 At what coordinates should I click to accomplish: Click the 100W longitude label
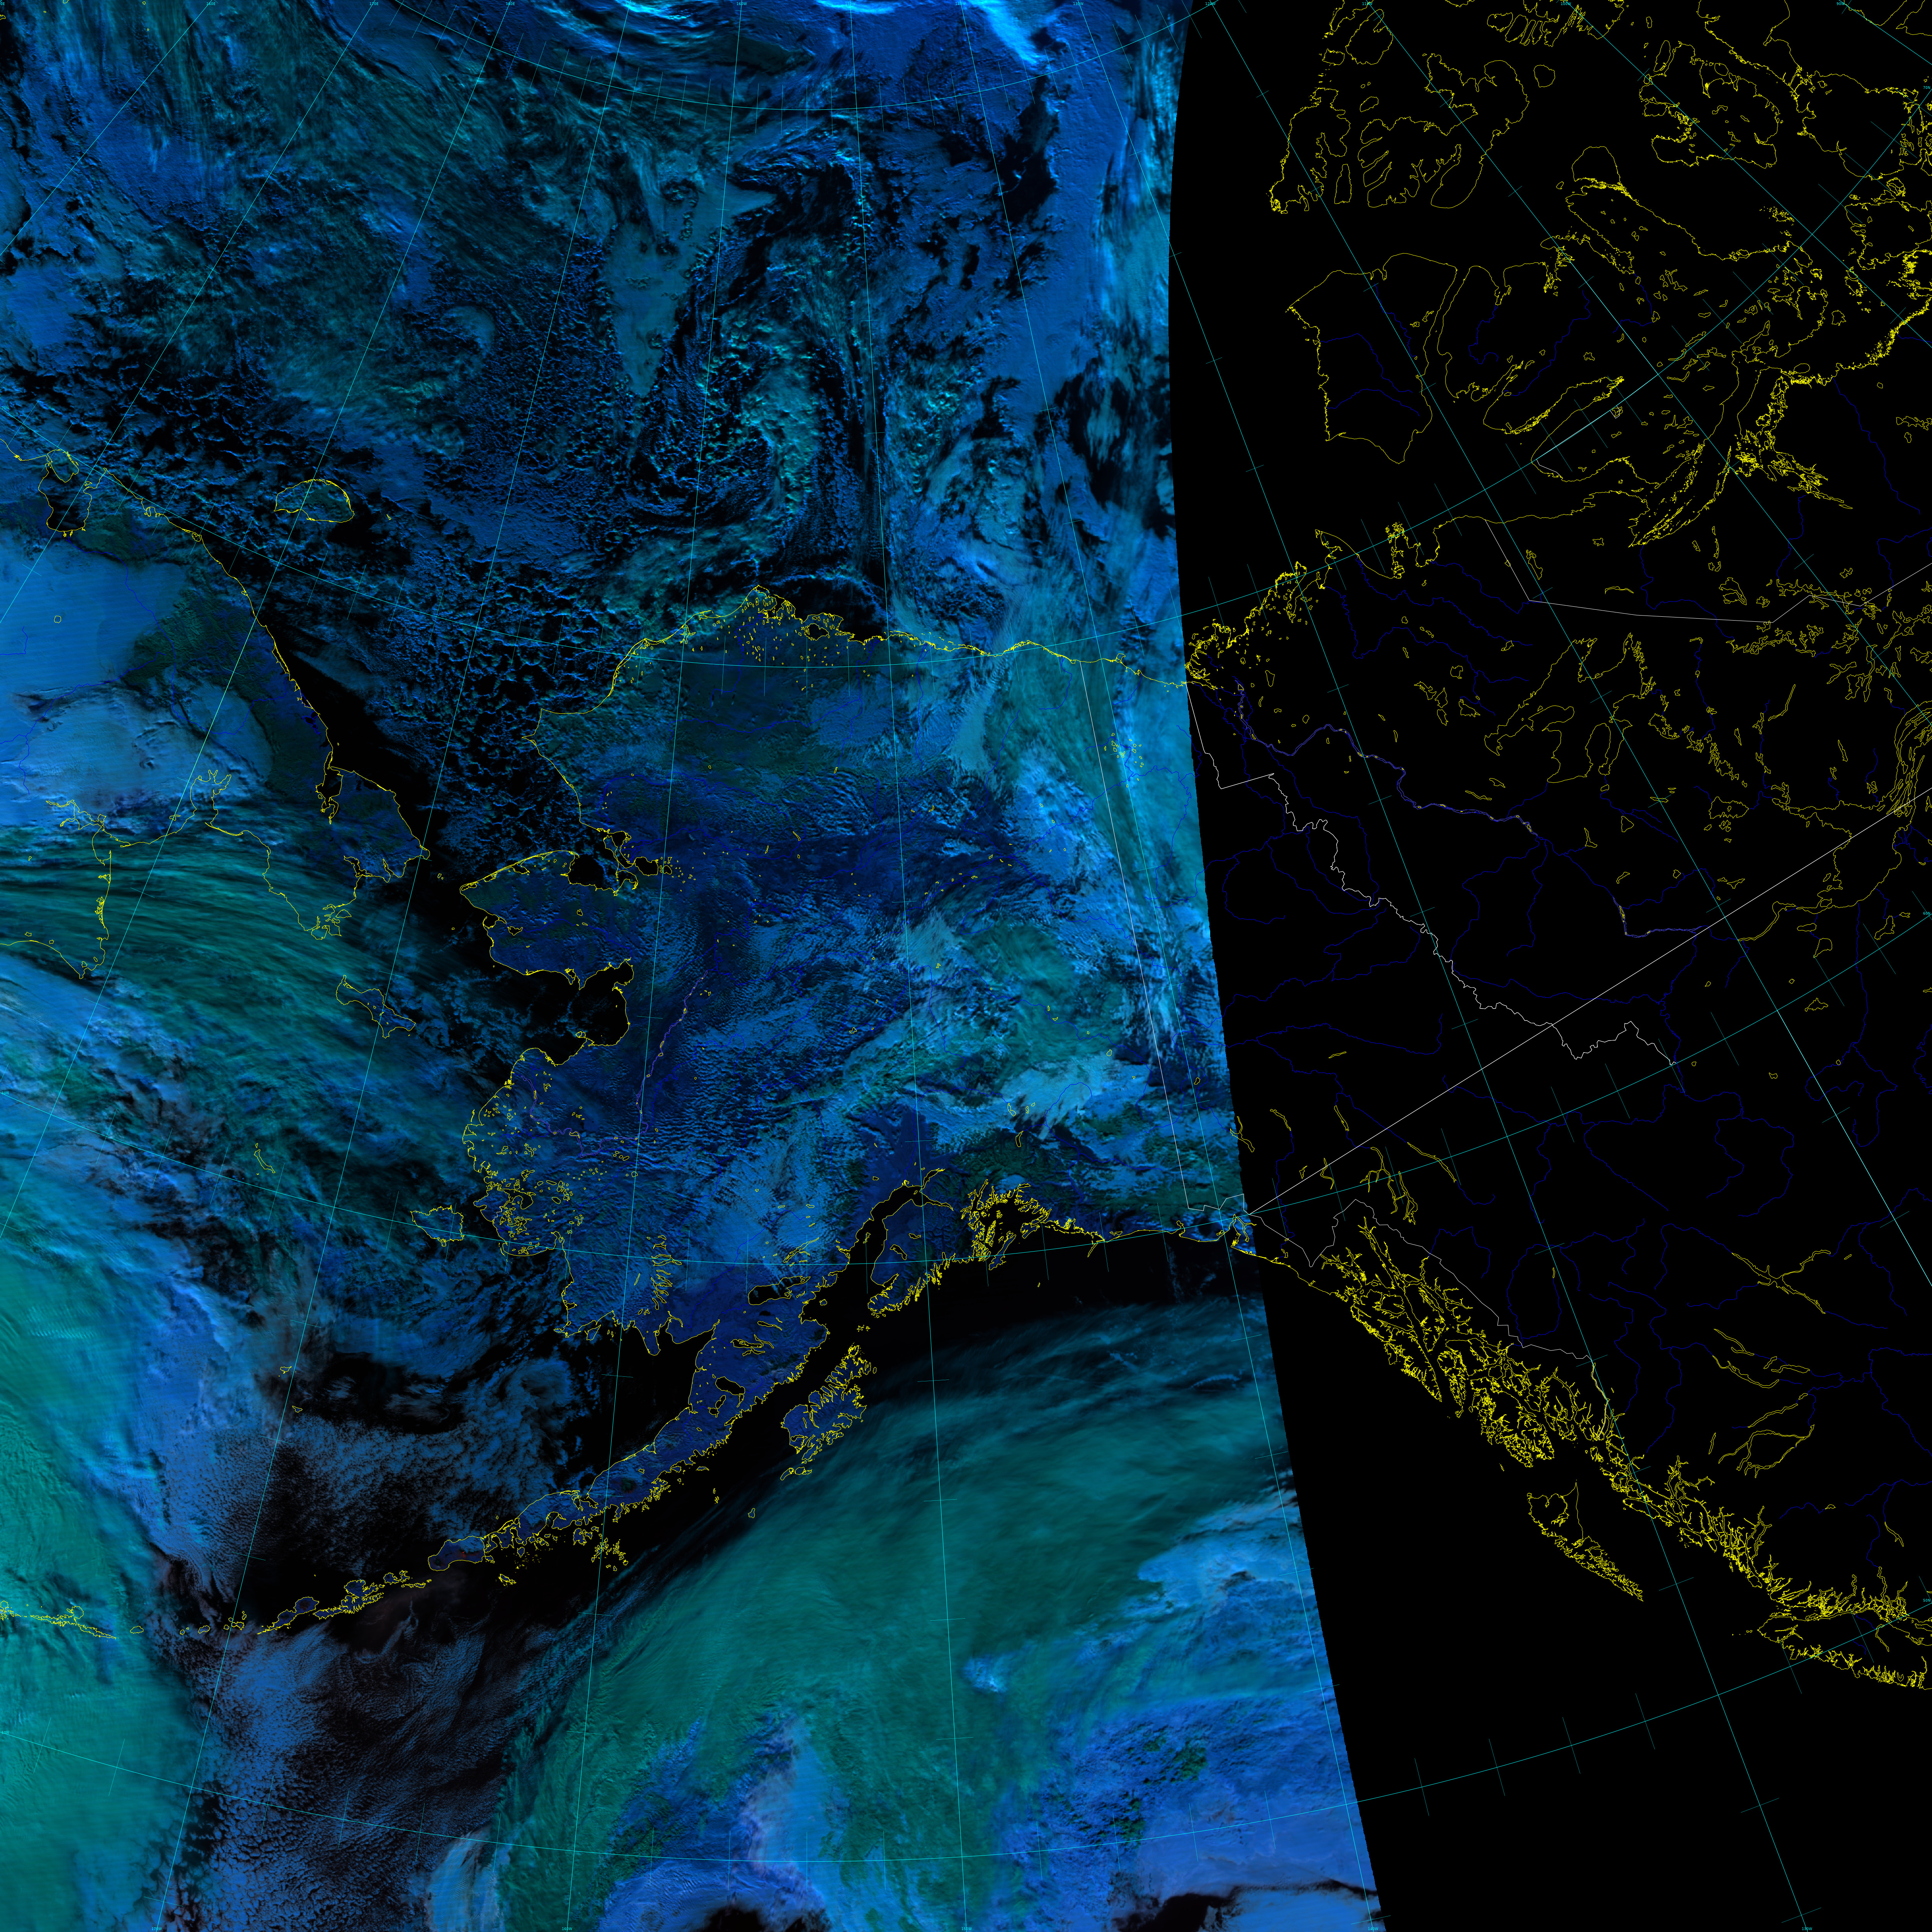(1566, 4)
